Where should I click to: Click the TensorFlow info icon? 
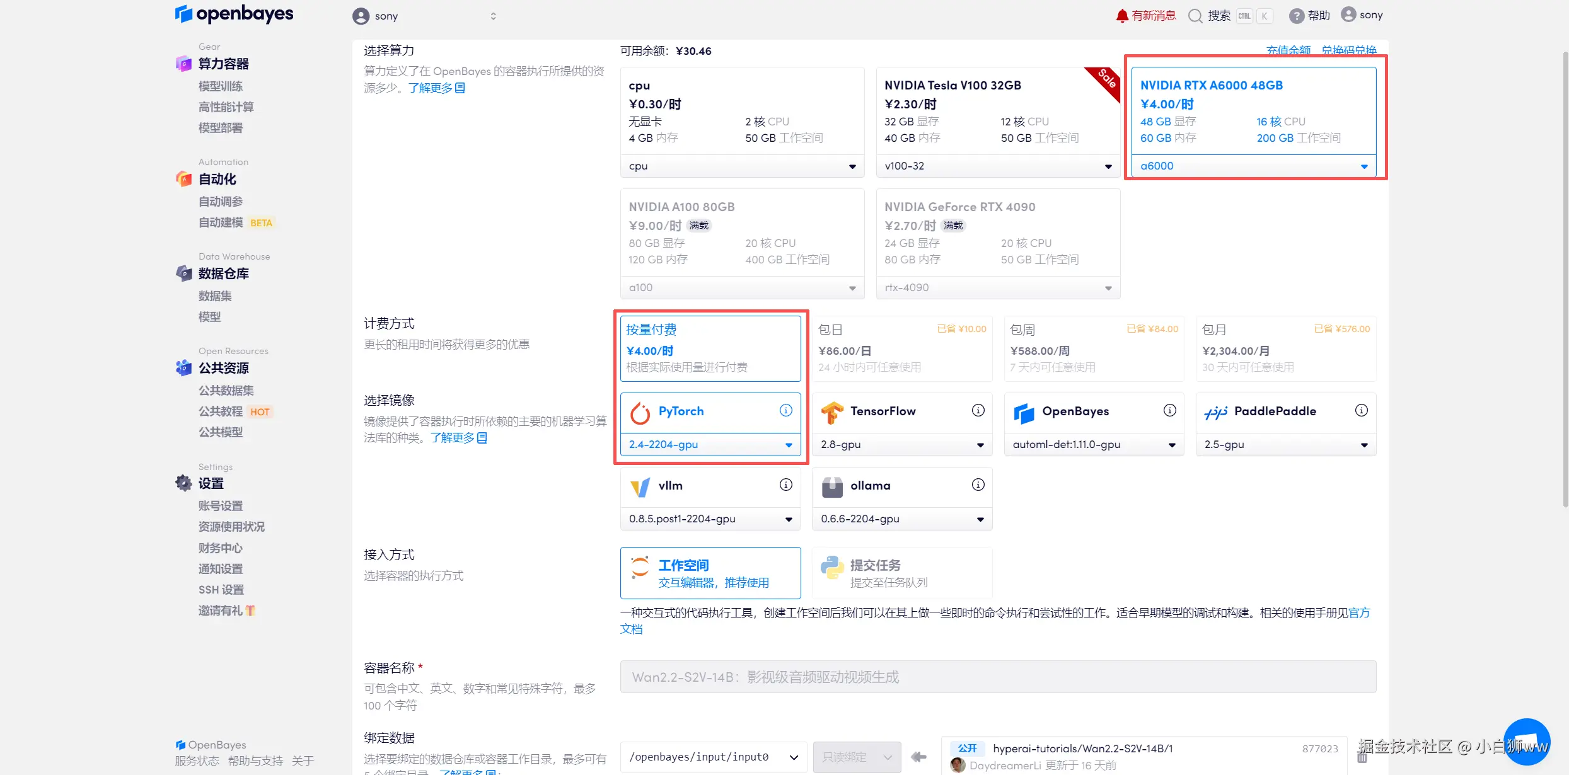point(978,410)
